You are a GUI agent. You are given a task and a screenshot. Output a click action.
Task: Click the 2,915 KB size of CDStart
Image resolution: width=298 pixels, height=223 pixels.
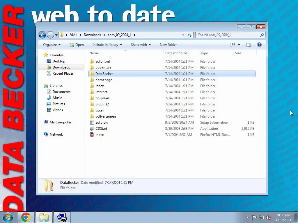pos(248,129)
